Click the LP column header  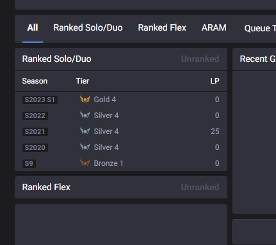(215, 81)
